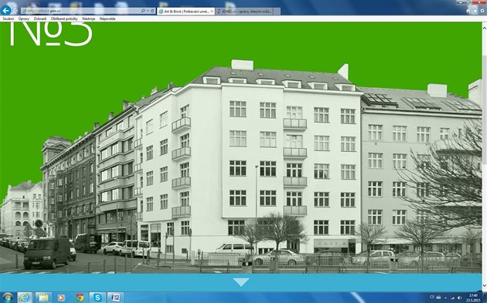Switch to the Art & Brick tab
This screenshot has height=303, width=487.
point(186,12)
